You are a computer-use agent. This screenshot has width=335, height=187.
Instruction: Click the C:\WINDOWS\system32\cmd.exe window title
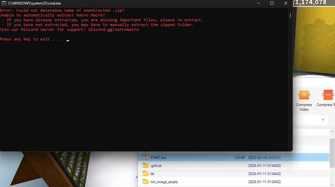pos(35,3)
